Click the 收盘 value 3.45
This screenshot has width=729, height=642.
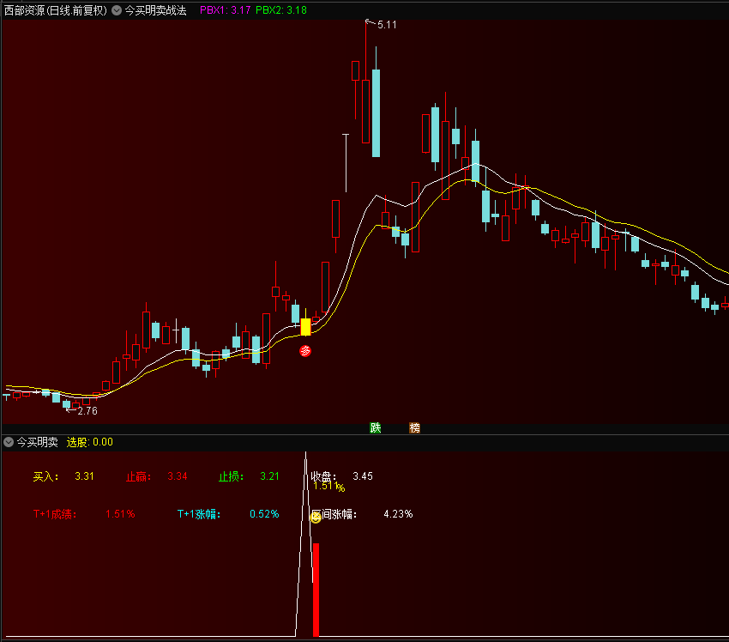tap(363, 476)
